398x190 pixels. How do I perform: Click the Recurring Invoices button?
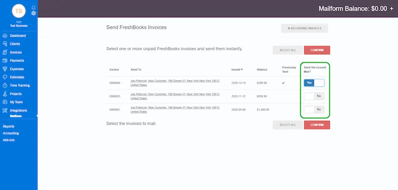[x=304, y=28]
